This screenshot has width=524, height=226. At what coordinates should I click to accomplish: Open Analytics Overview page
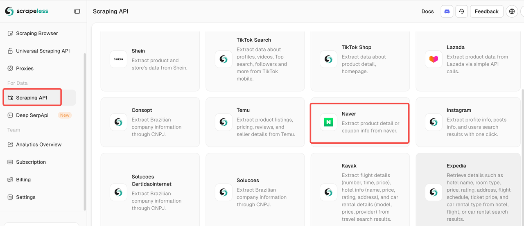click(x=39, y=145)
